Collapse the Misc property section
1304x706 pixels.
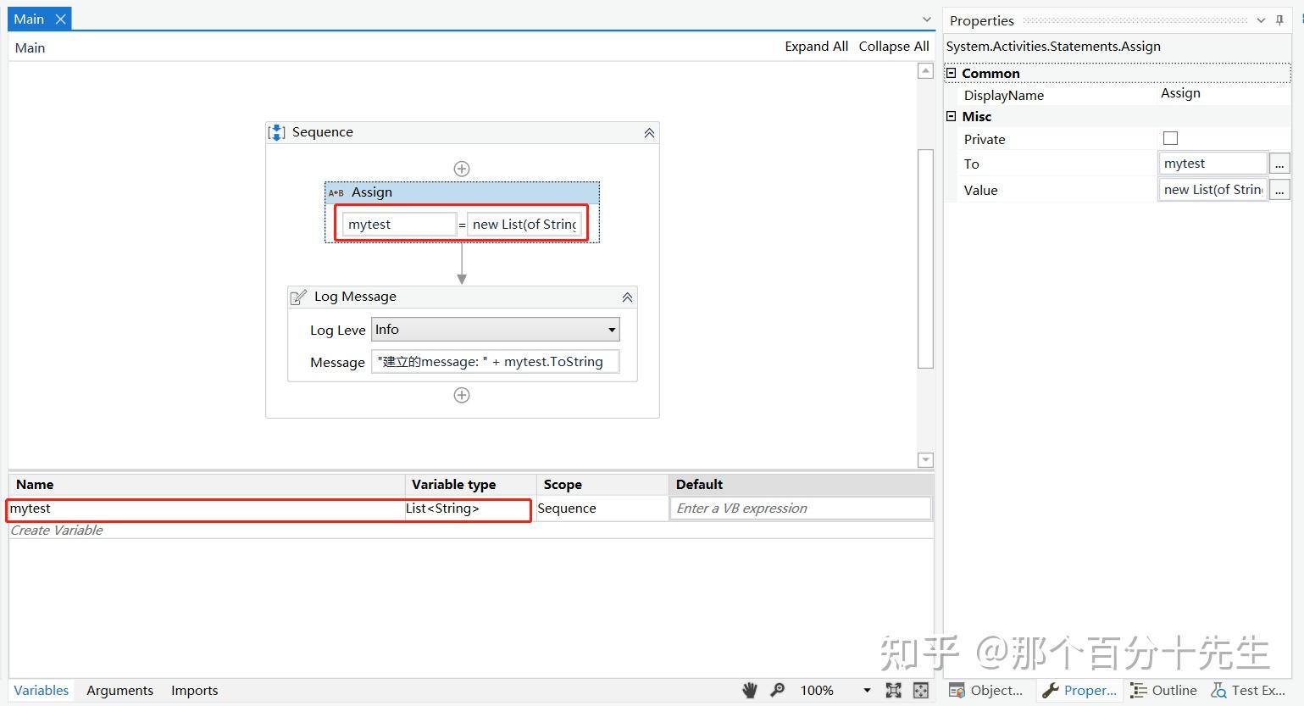951,116
